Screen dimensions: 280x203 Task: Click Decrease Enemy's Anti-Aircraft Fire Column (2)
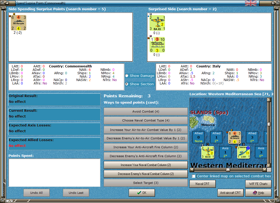tap(146, 156)
